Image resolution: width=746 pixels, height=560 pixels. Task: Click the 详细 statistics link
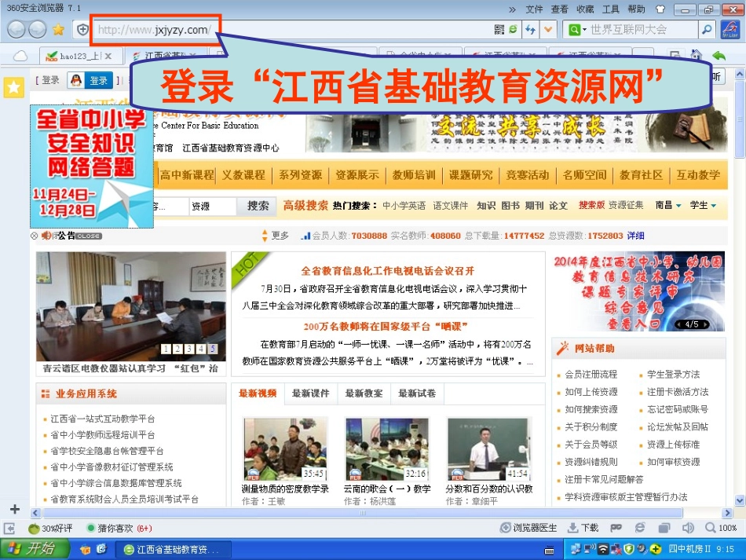pos(635,236)
